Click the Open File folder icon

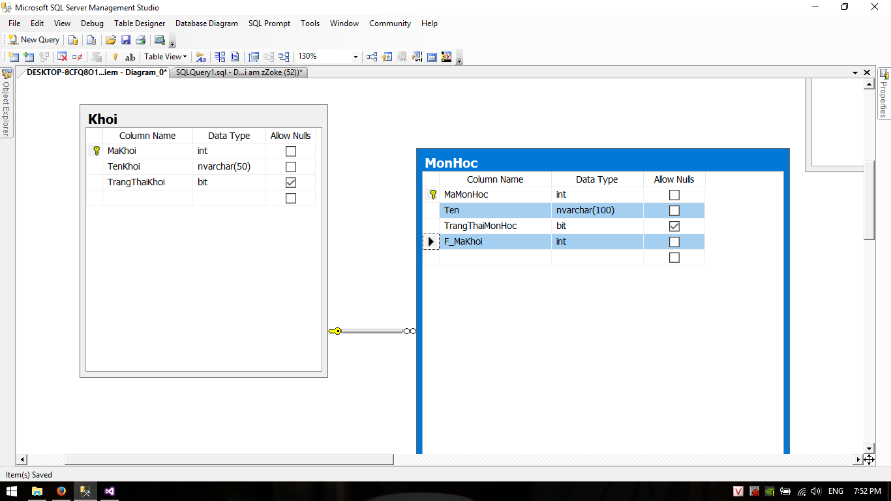pyautogui.click(x=111, y=40)
